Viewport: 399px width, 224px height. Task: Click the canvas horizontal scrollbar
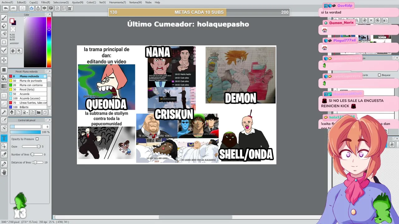point(188,217)
